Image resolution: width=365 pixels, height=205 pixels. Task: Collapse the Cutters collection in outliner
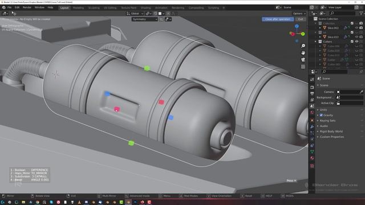click(316, 42)
